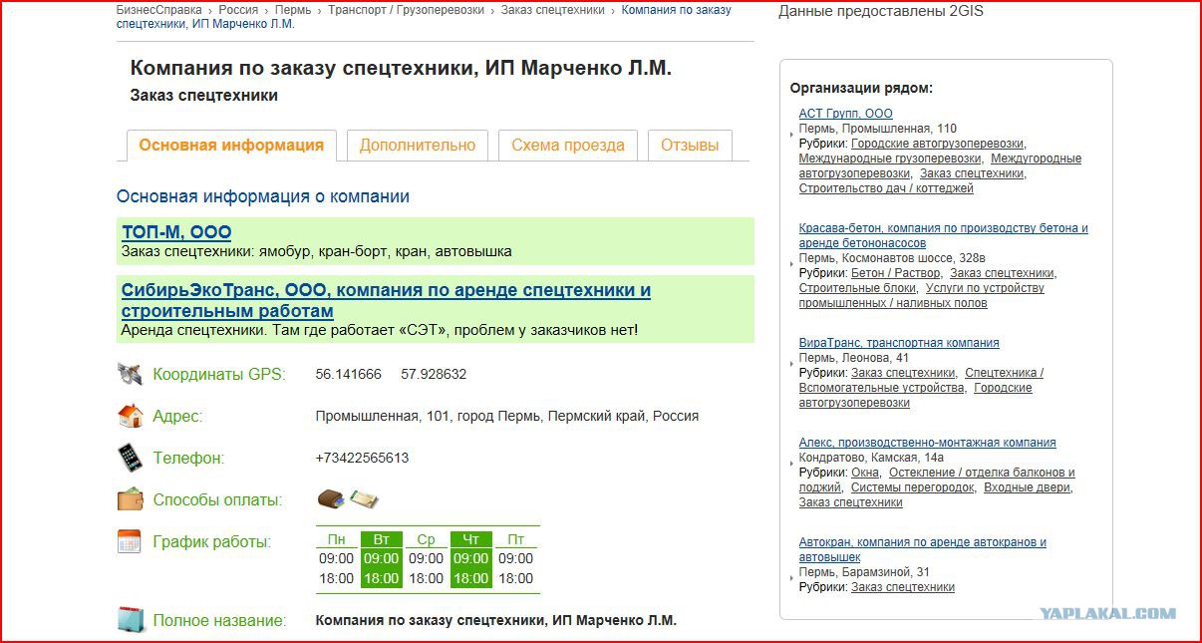
Task: Click the GPS satellite icon
Action: coord(130,374)
